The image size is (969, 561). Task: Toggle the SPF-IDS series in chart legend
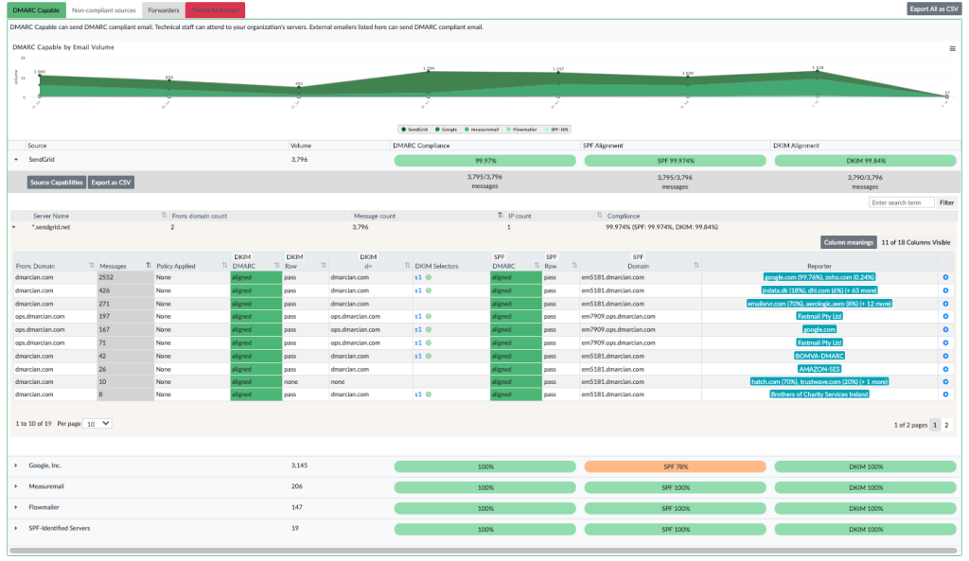pos(556,130)
